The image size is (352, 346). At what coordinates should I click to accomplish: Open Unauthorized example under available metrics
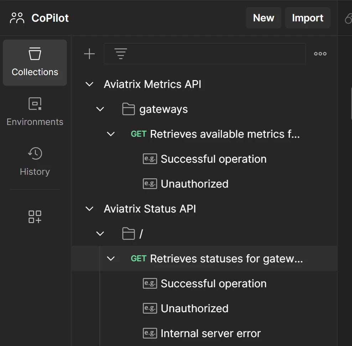[x=195, y=184]
